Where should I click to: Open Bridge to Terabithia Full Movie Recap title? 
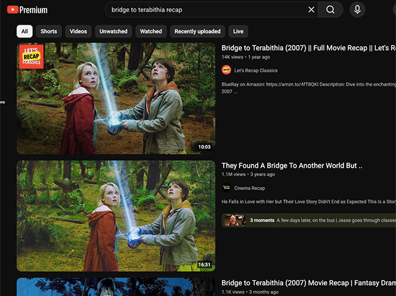click(308, 47)
